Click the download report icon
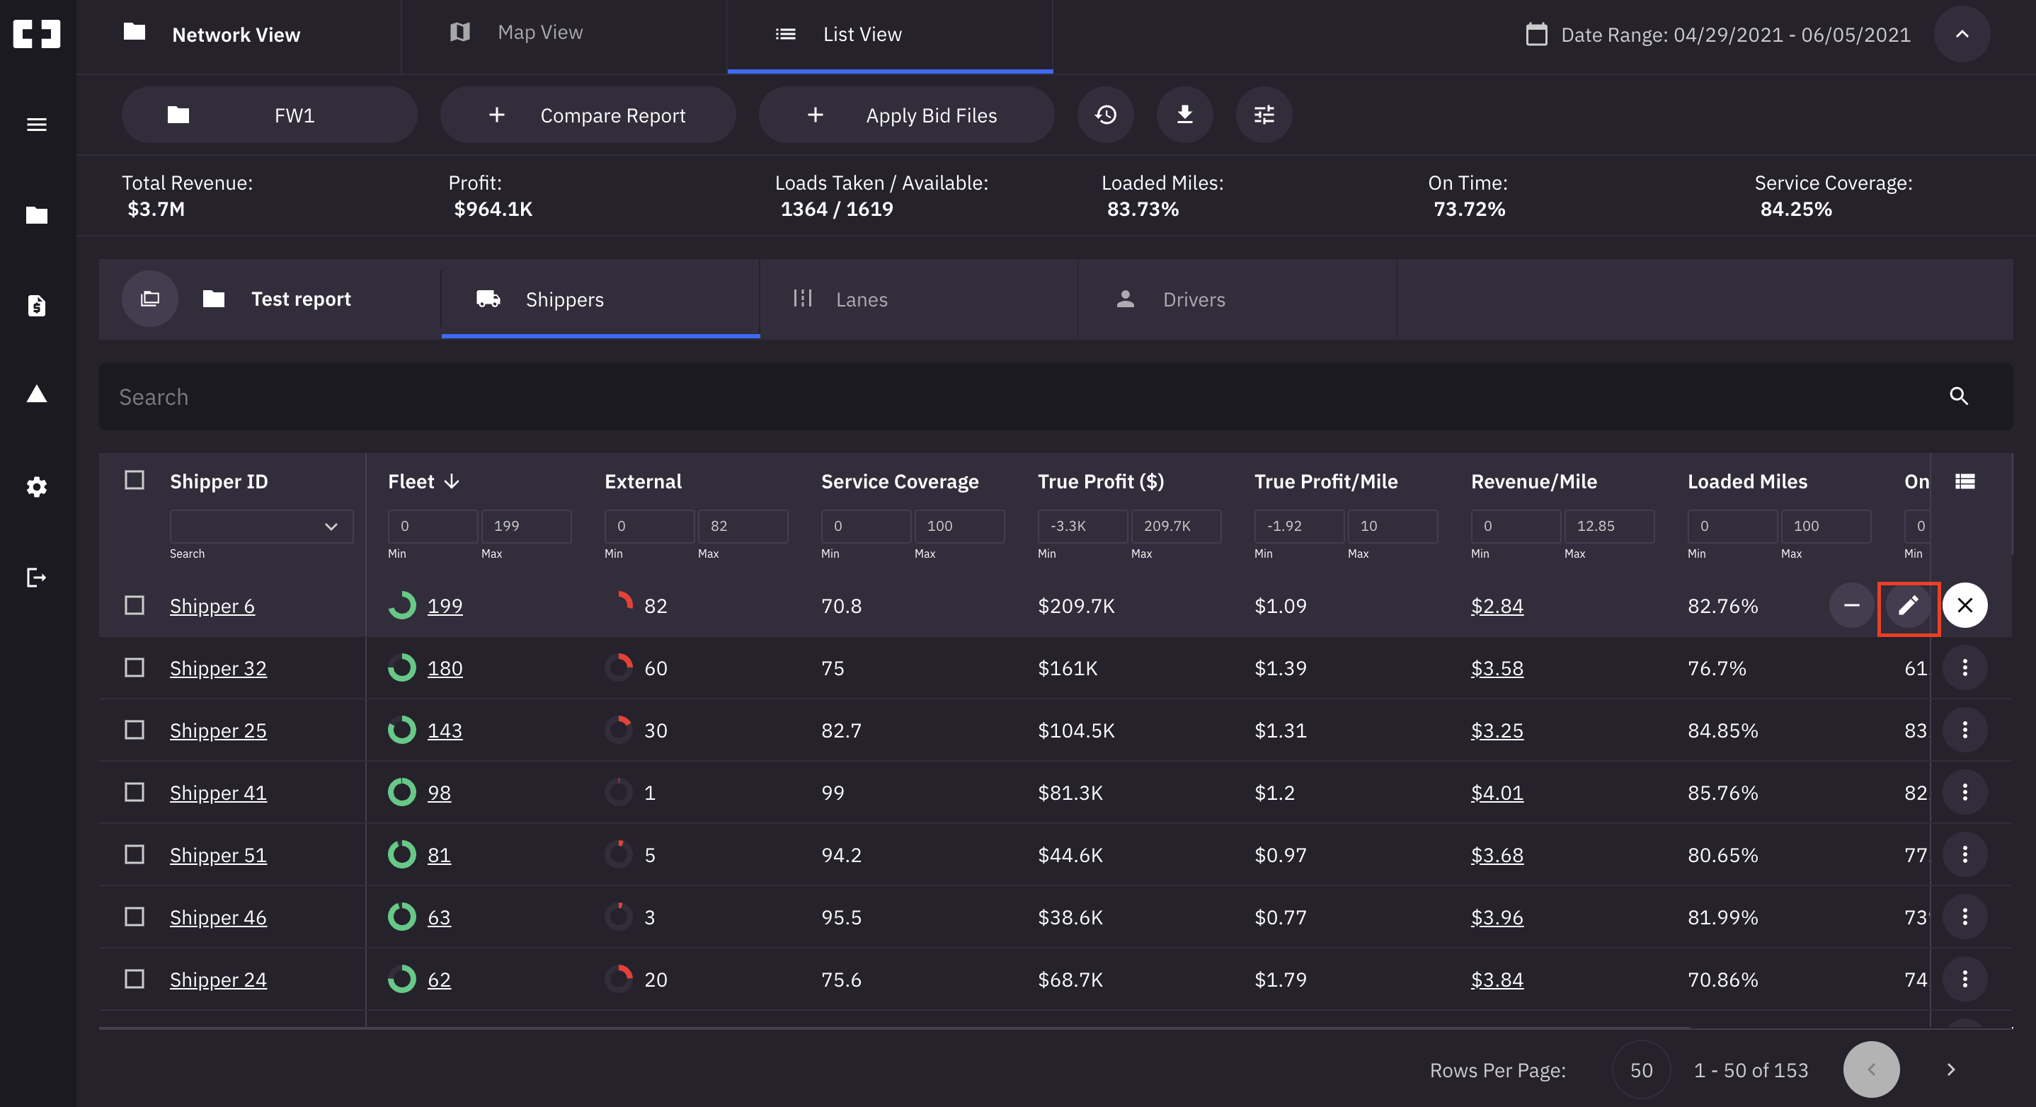This screenshot has width=2036, height=1107. click(x=1184, y=115)
